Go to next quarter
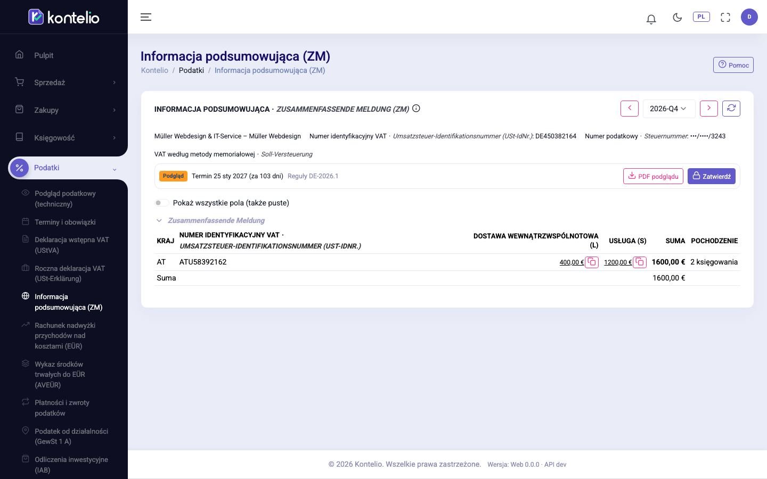 click(x=709, y=109)
